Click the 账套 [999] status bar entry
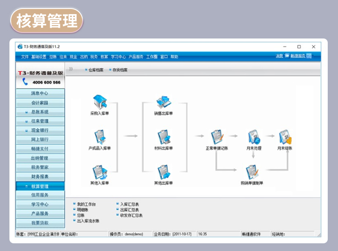 (38, 234)
